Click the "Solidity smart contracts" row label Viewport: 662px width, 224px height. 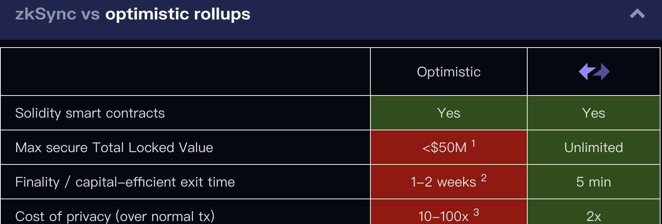90,113
